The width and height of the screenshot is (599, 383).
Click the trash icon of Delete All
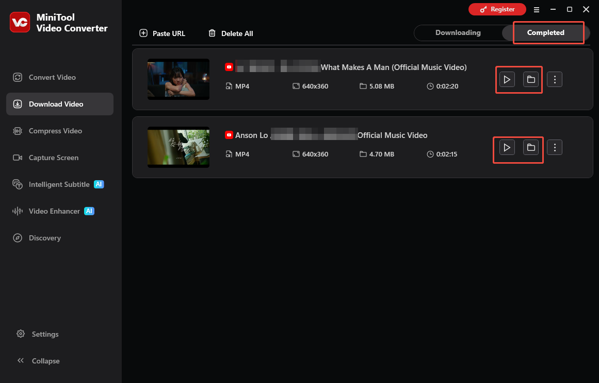[x=212, y=33]
